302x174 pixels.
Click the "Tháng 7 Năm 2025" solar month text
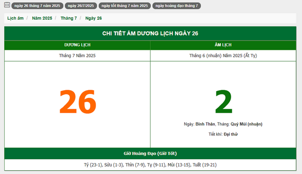77,55
